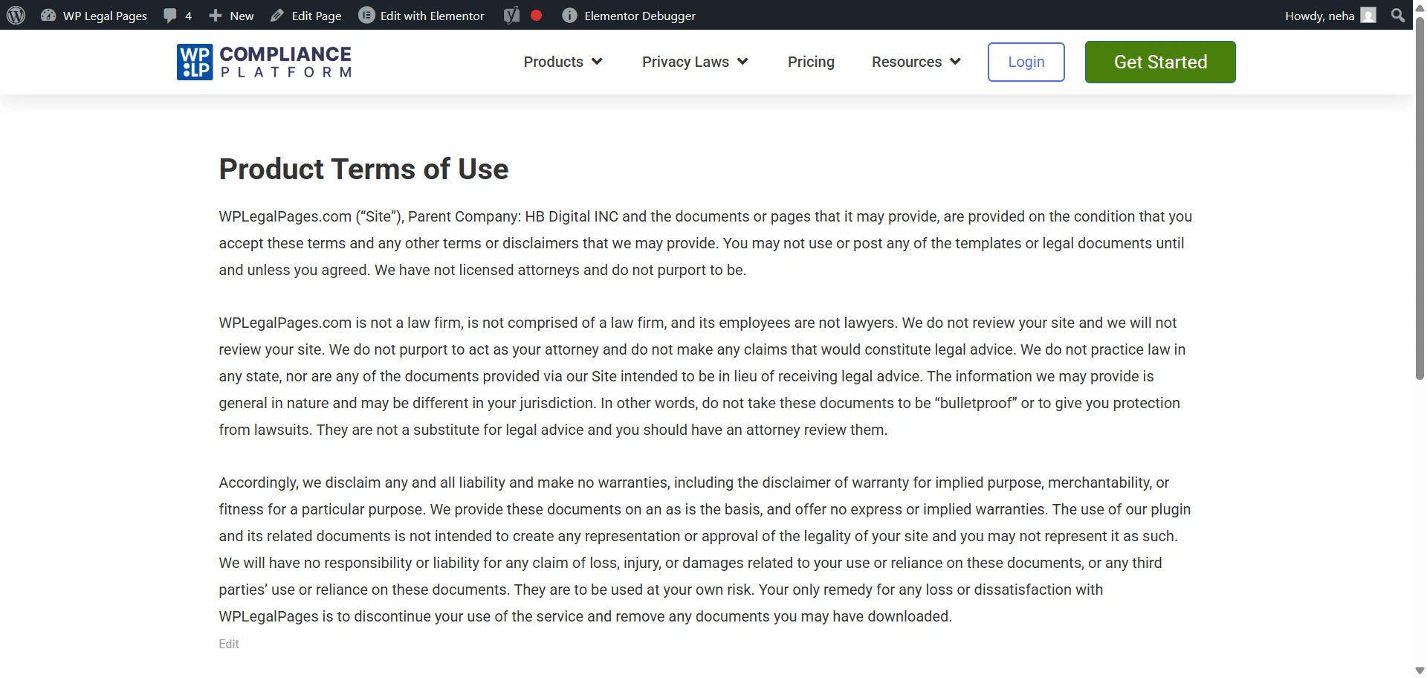This screenshot has width=1427, height=678.
Task: Click the Login button
Action: point(1026,62)
